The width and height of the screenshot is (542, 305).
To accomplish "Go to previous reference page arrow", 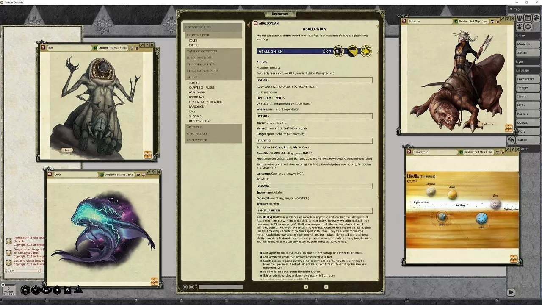I will (x=306, y=287).
